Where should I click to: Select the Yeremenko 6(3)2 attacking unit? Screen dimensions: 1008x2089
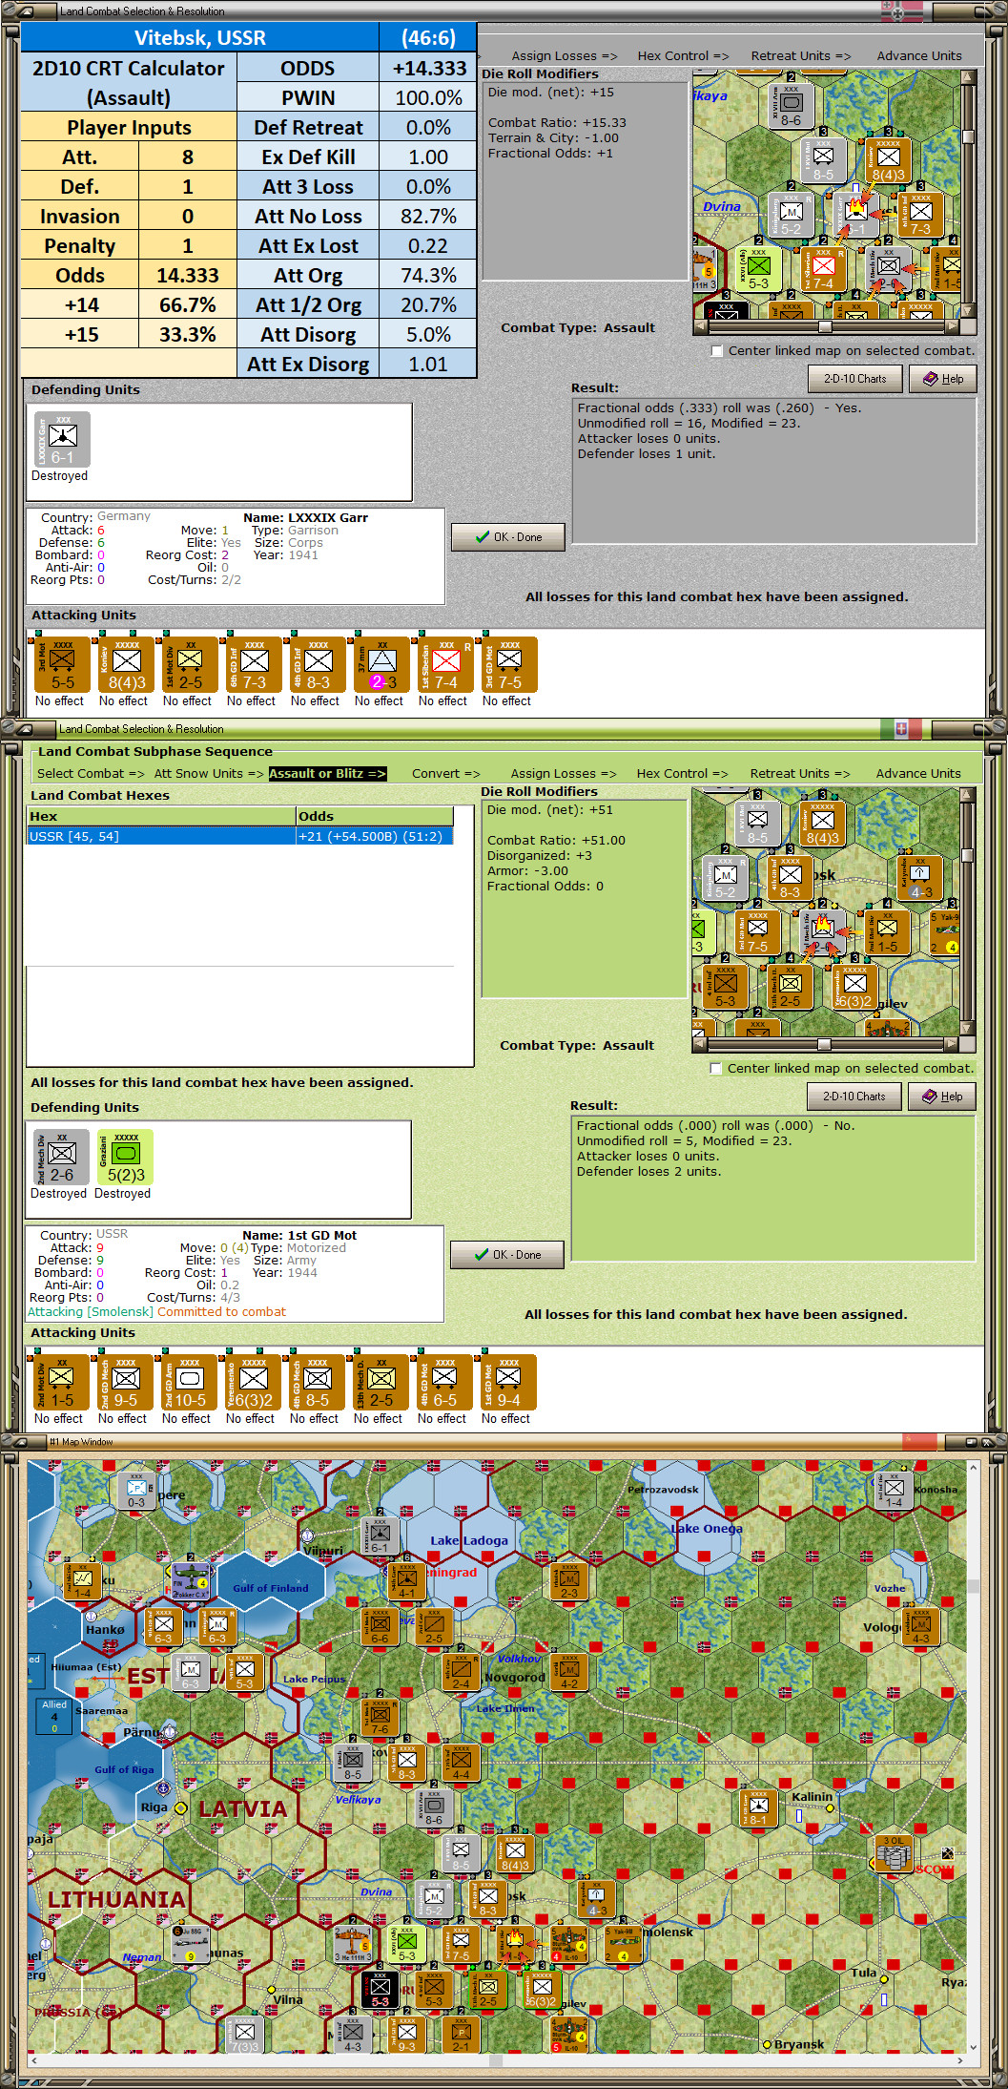pyautogui.click(x=251, y=1382)
